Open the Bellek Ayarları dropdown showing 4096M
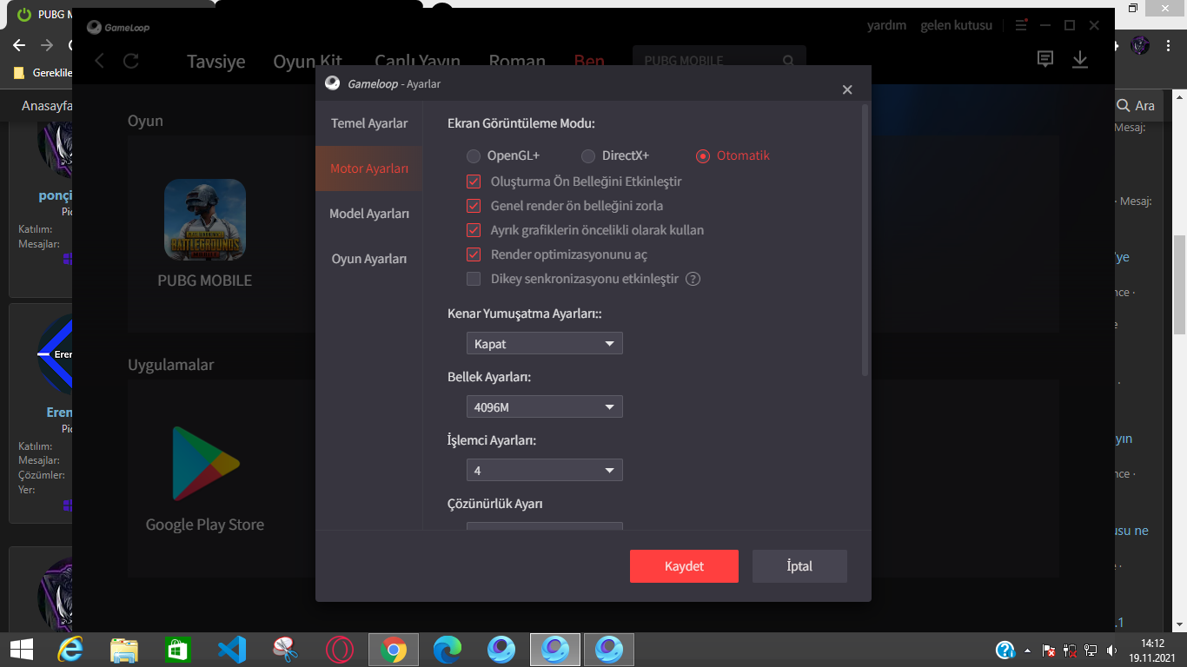 545,406
